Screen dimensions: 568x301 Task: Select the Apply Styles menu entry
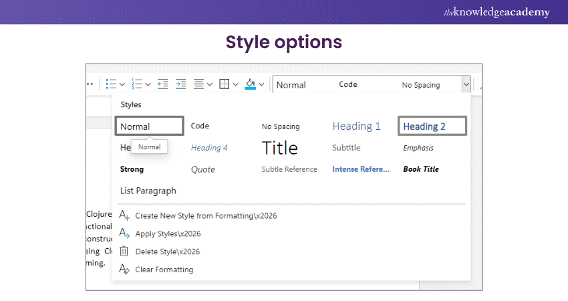click(167, 233)
